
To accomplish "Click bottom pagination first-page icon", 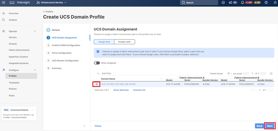I will click(x=252, y=90).
